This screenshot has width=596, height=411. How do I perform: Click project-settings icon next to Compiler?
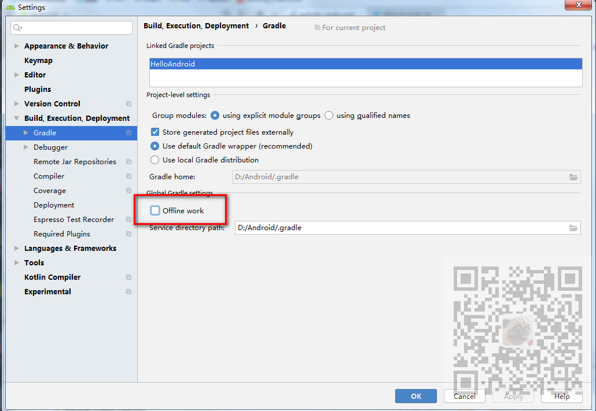128,176
